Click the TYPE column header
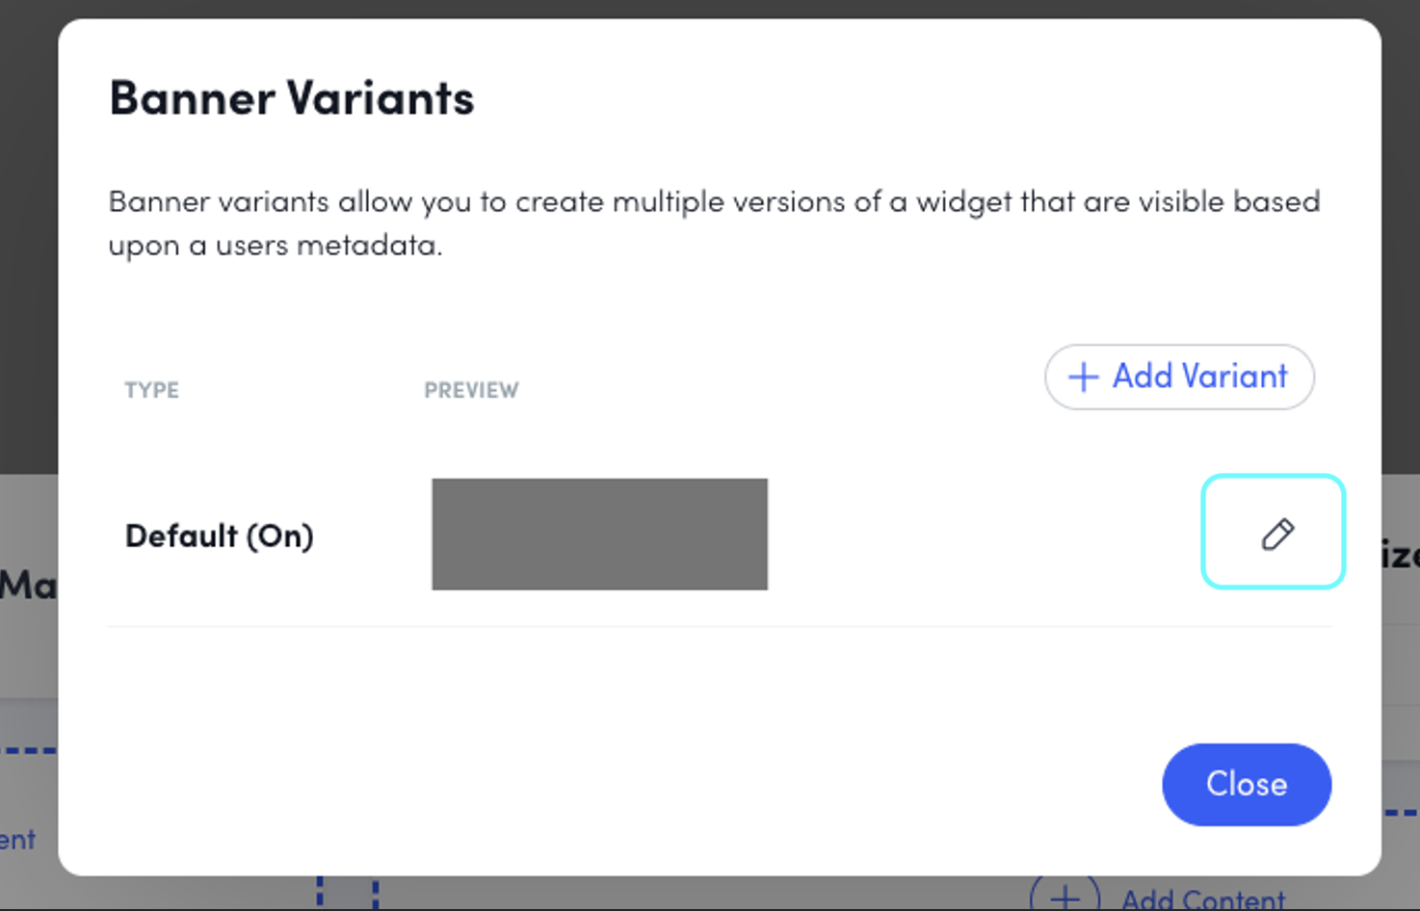The image size is (1420, 911). point(151,390)
